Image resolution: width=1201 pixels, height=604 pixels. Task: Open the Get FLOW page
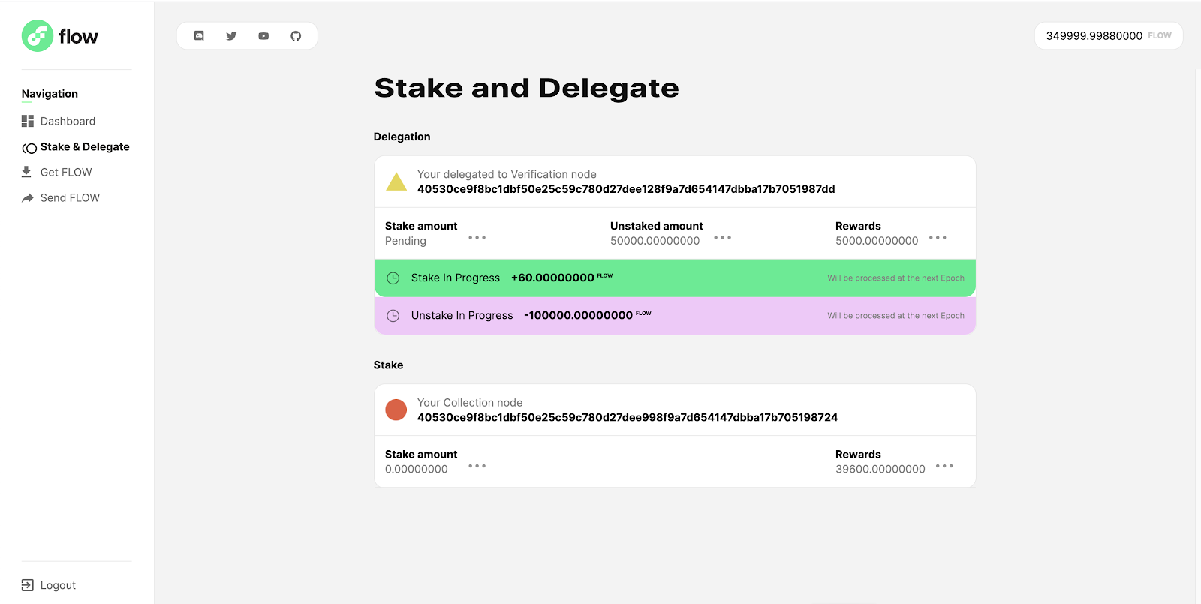coord(66,173)
